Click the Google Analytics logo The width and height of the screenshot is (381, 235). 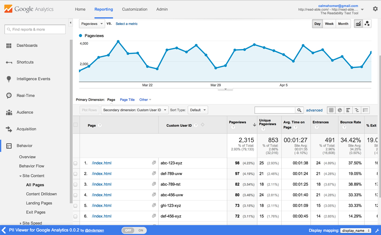(x=29, y=9)
